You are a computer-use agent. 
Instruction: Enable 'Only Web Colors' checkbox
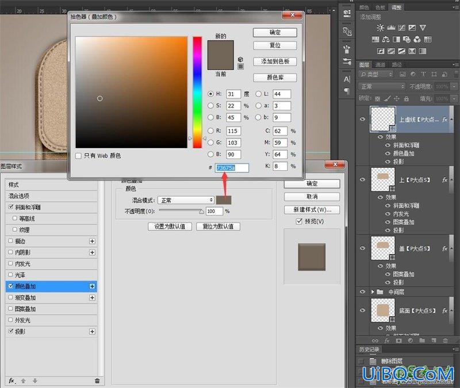tap(78, 156)
